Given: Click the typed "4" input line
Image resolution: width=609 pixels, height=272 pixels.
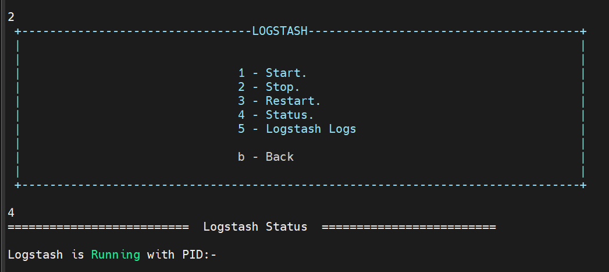Looking at the screenshot, I should click(11, 213).
